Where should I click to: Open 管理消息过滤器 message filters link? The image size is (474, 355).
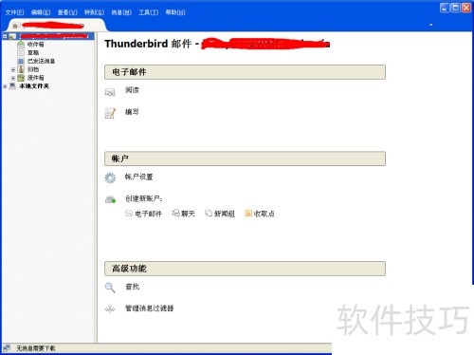150,308
